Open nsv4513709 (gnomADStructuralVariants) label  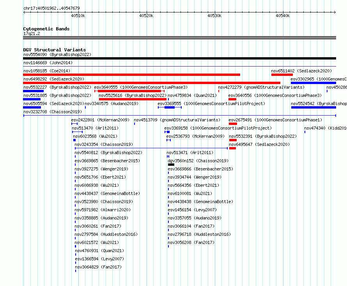click(x=177, y=120)
